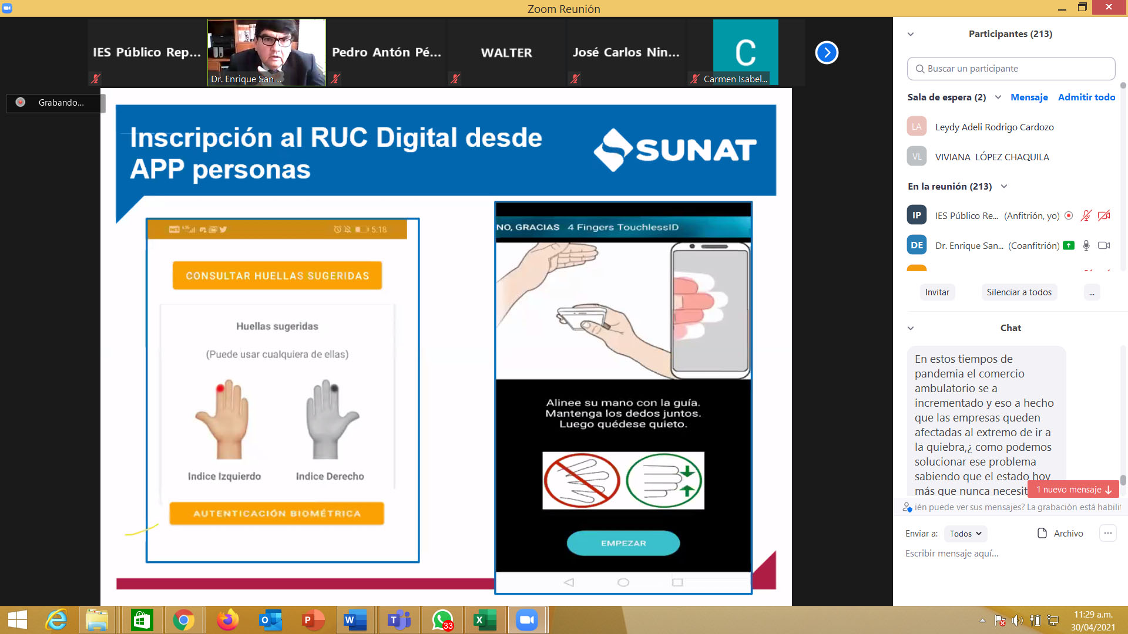Open Microsoft Teams from the taskbar
This screenshot has width=1128, height=634.
[x=399, y=620]
